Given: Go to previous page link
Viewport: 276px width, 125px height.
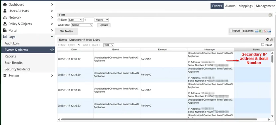Looking at the screenshot, I should tap(71, 45).
